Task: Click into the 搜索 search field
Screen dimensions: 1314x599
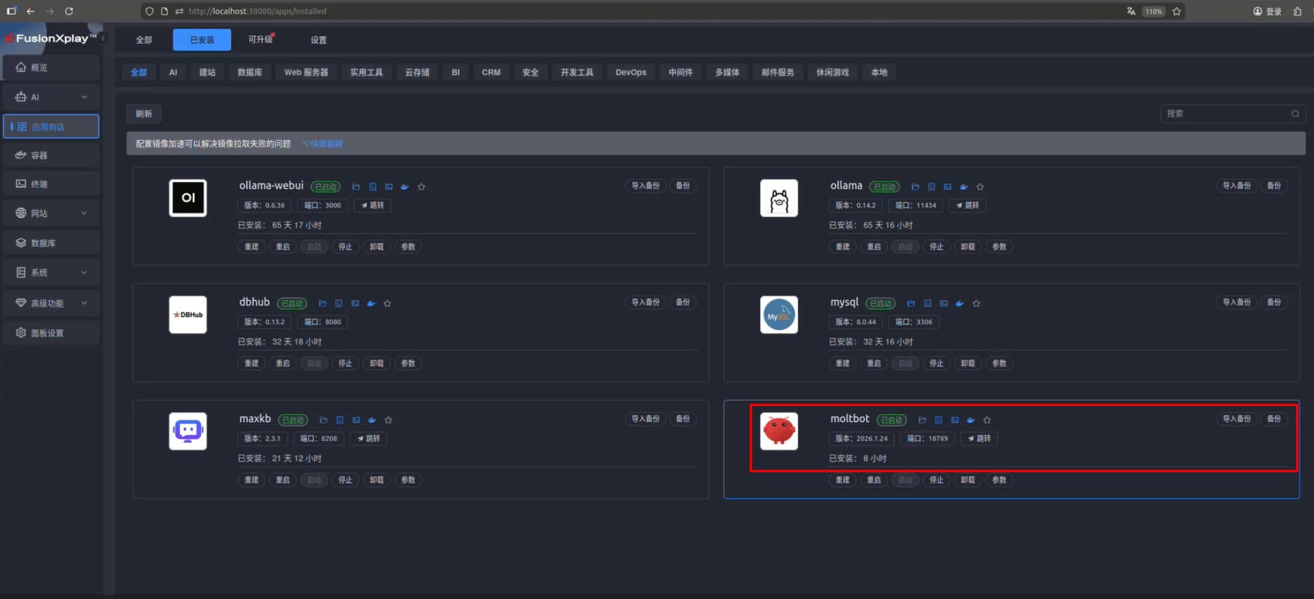Action: [x=1225, y=114]
